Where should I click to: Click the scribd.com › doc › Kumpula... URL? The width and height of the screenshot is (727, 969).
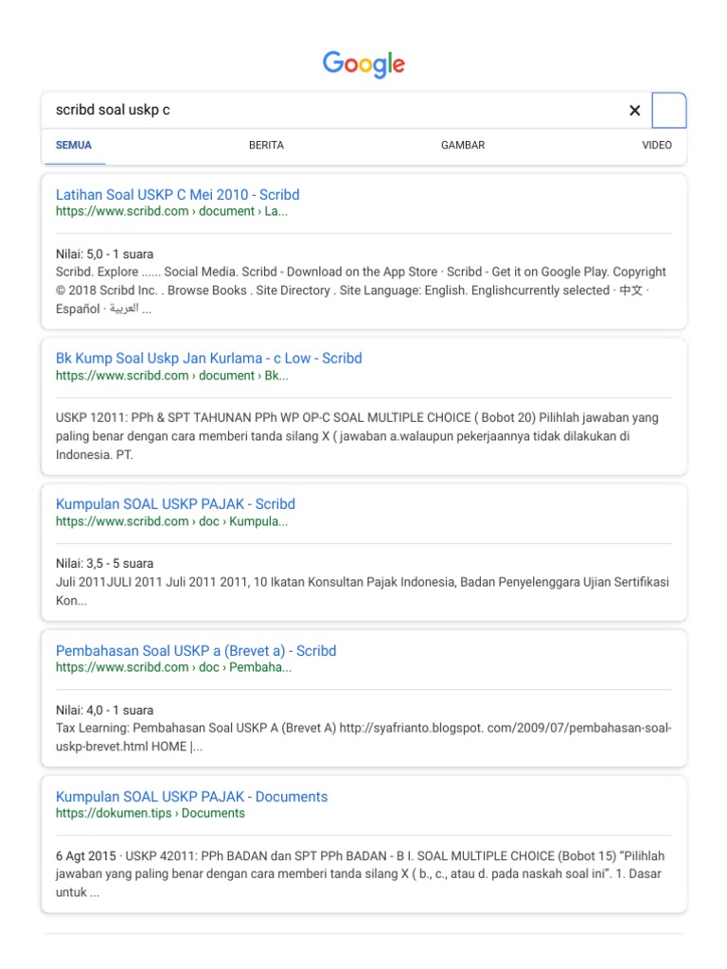171,521
